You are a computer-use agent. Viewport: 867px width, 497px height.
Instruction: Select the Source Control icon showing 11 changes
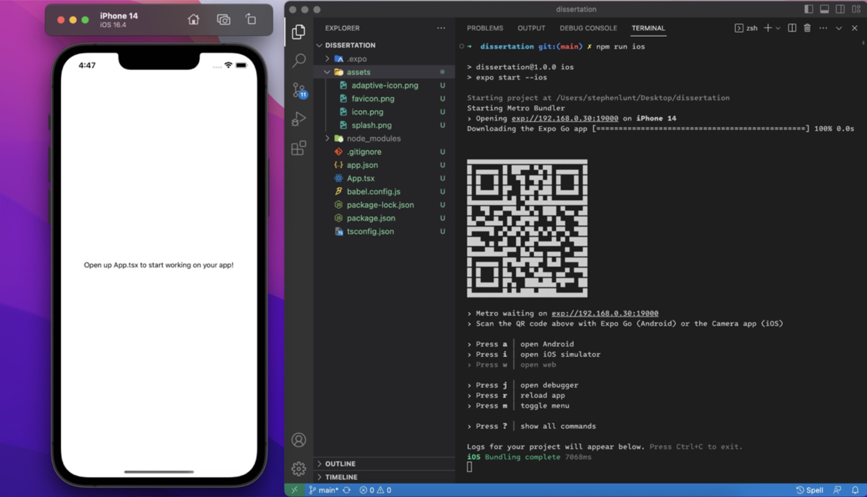(x=299, y=89)
